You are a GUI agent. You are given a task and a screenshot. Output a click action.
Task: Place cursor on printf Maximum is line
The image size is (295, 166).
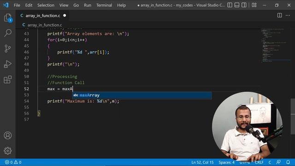coord(83,101)
